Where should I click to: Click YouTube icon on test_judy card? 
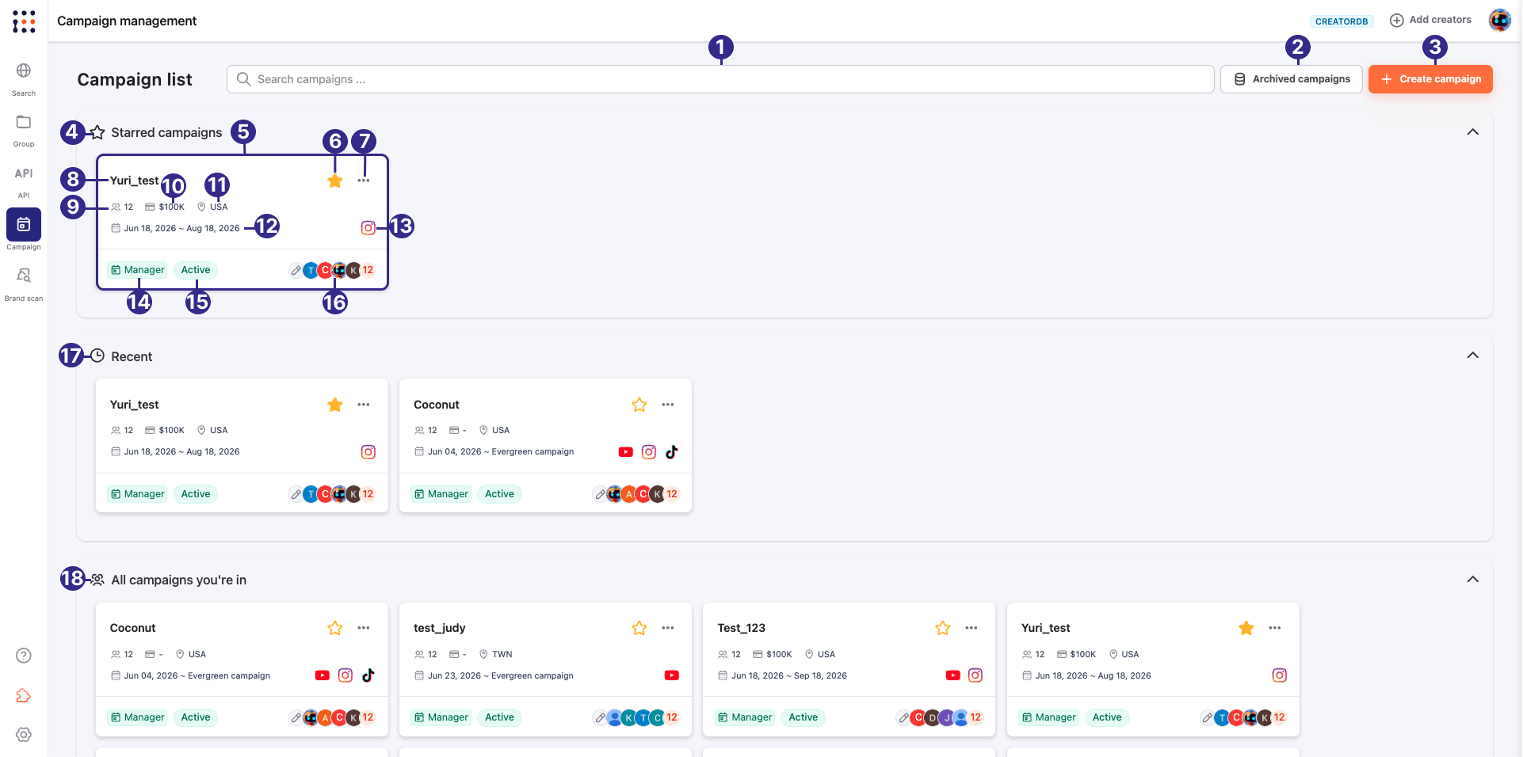click(672, 675)
